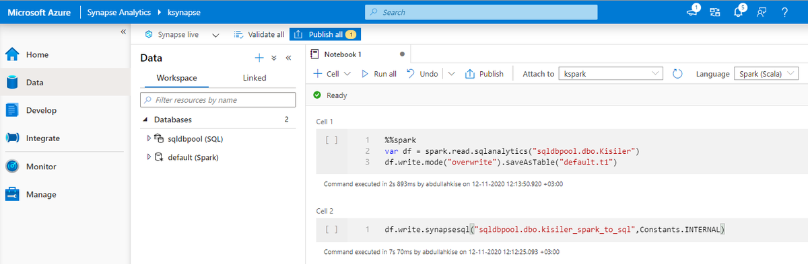
Task: Add a new data resource with plus icon
Action: (x=259, y=58)
